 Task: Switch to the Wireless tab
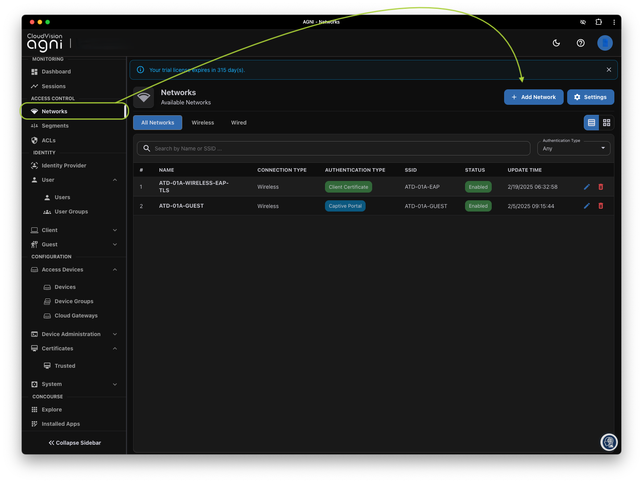203,123
